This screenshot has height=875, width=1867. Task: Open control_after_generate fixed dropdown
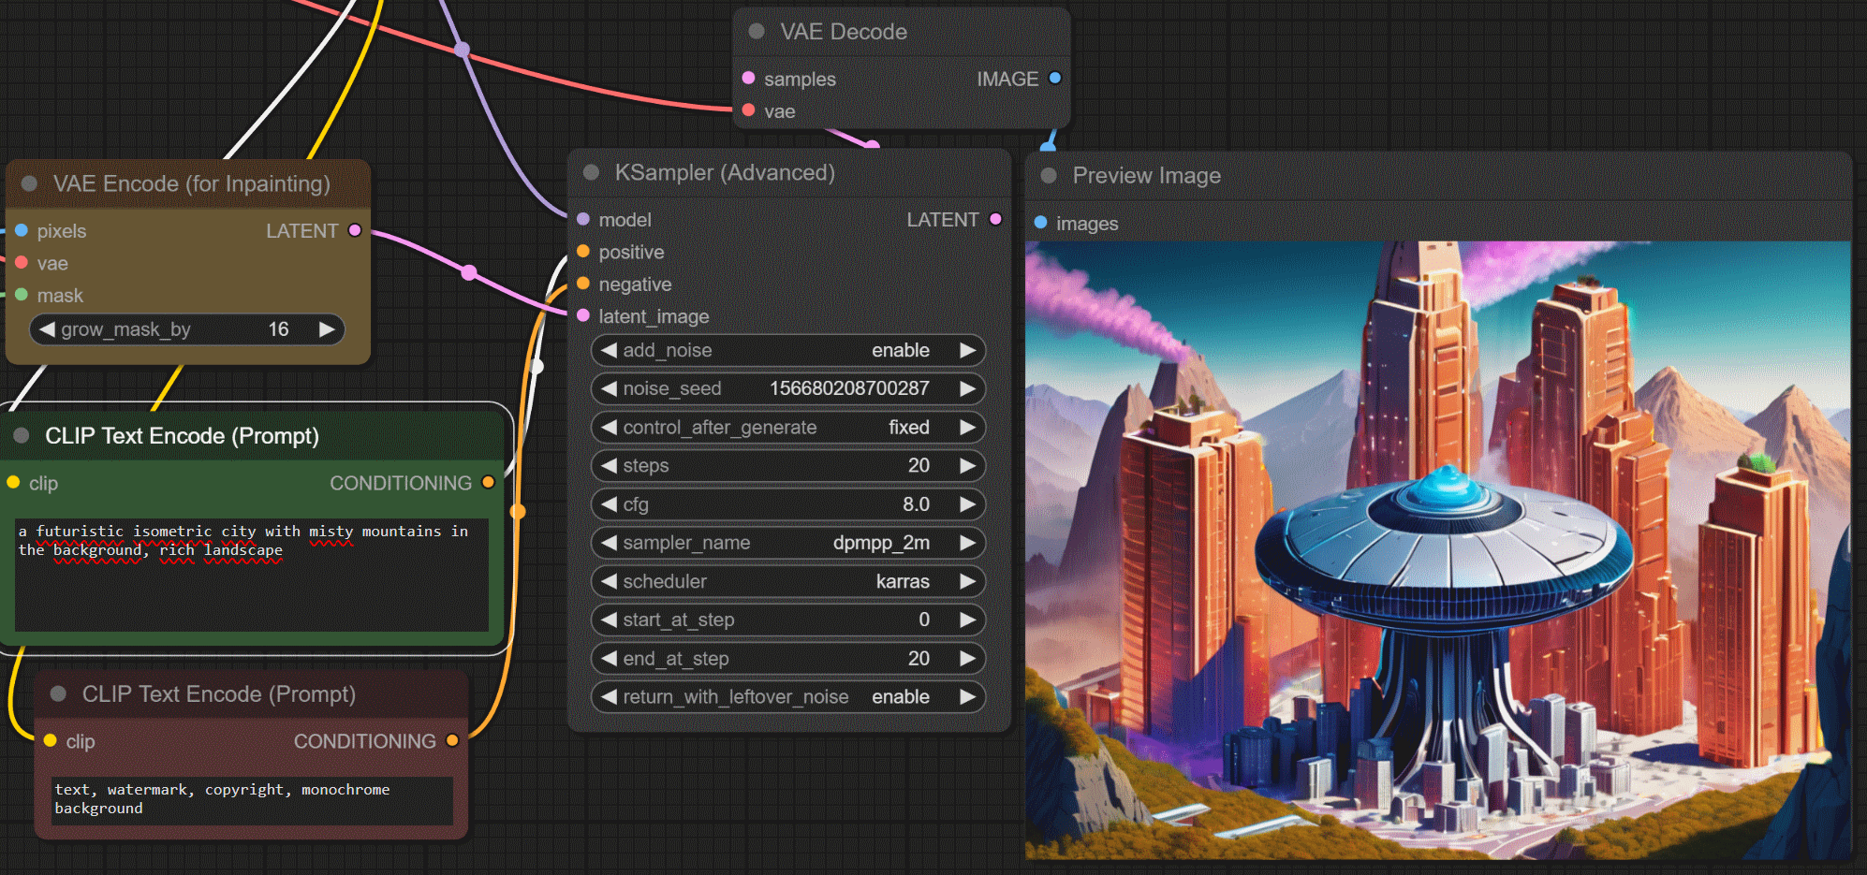click(x=787, y=428)
